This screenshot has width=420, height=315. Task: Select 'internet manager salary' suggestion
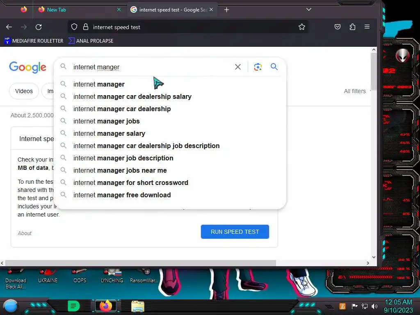(170, 133)
